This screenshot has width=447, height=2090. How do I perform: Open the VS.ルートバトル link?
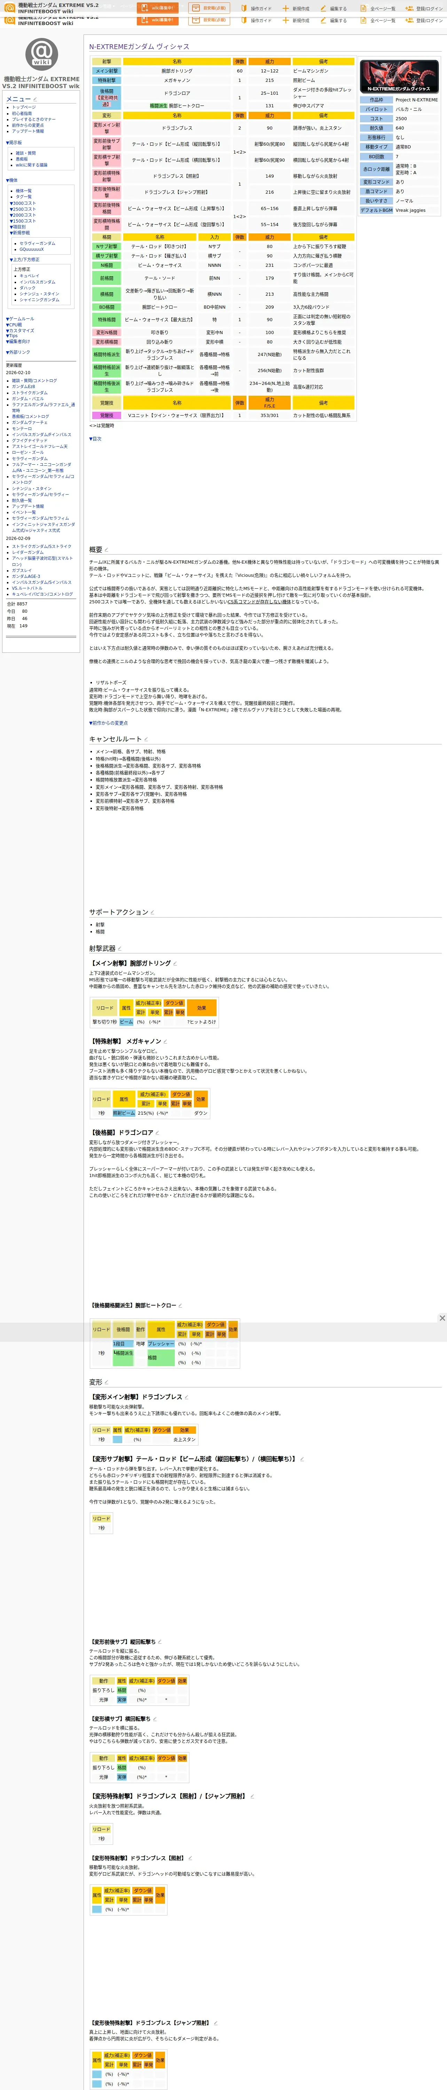pos(27,588)
